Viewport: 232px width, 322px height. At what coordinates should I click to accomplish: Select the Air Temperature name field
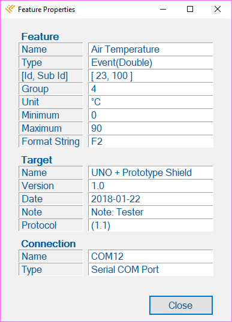pos(150,49)
